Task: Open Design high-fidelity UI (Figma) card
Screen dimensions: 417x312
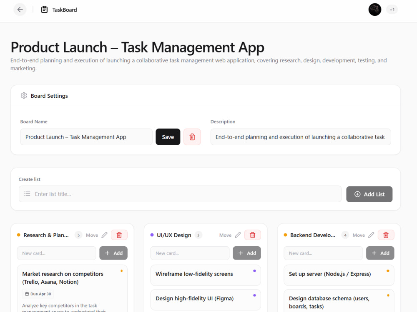Action: coord(206,300)
